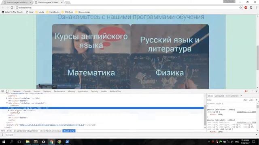Open the Adblock Plus DevTools tab
The width and height of the screenshot is (259, 145).
click(115, 91)
